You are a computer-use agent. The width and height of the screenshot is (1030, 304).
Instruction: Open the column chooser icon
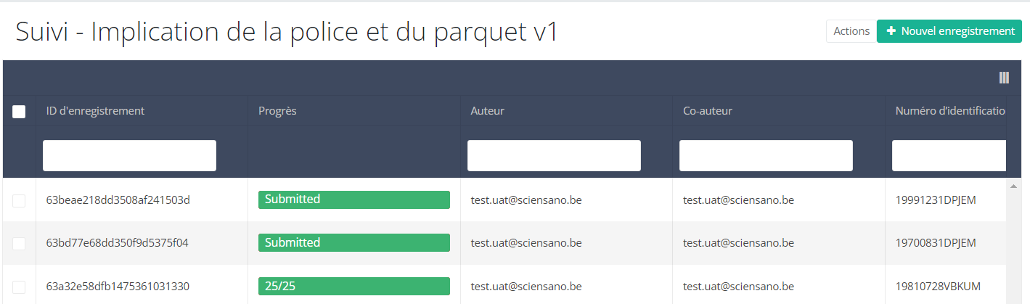(x=1004, y=78)
